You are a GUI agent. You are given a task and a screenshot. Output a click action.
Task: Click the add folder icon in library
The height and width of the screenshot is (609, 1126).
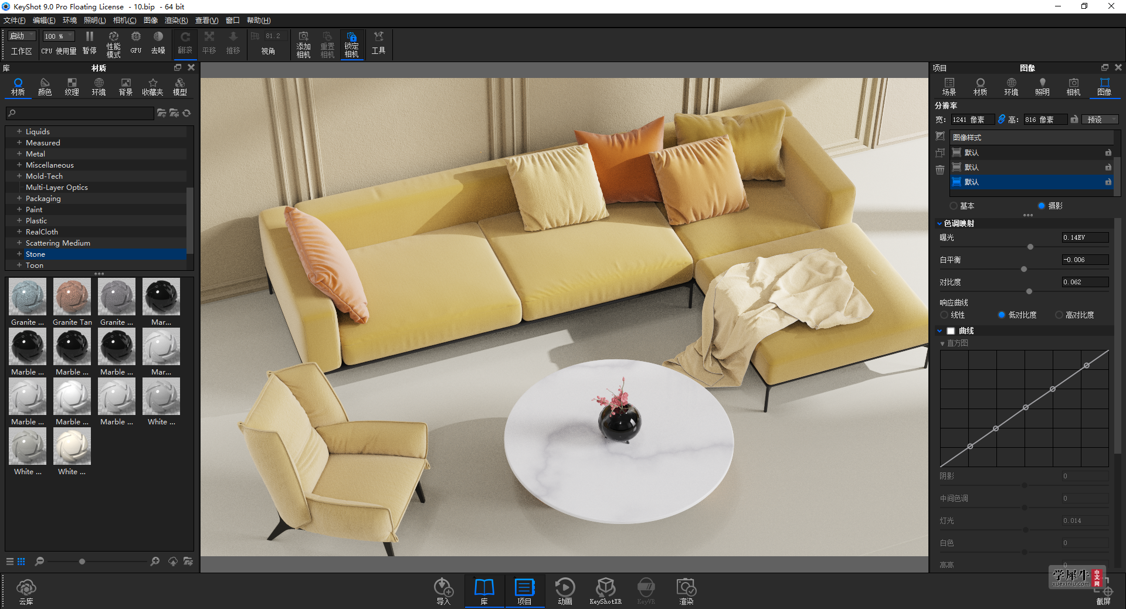pyautogui.click(x=161, y=113)
